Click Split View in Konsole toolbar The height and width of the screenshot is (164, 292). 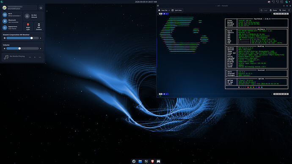(x=176, y=10)
